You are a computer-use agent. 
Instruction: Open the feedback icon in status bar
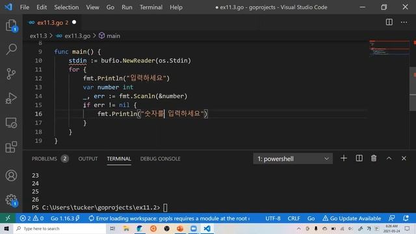coord(391,218)
